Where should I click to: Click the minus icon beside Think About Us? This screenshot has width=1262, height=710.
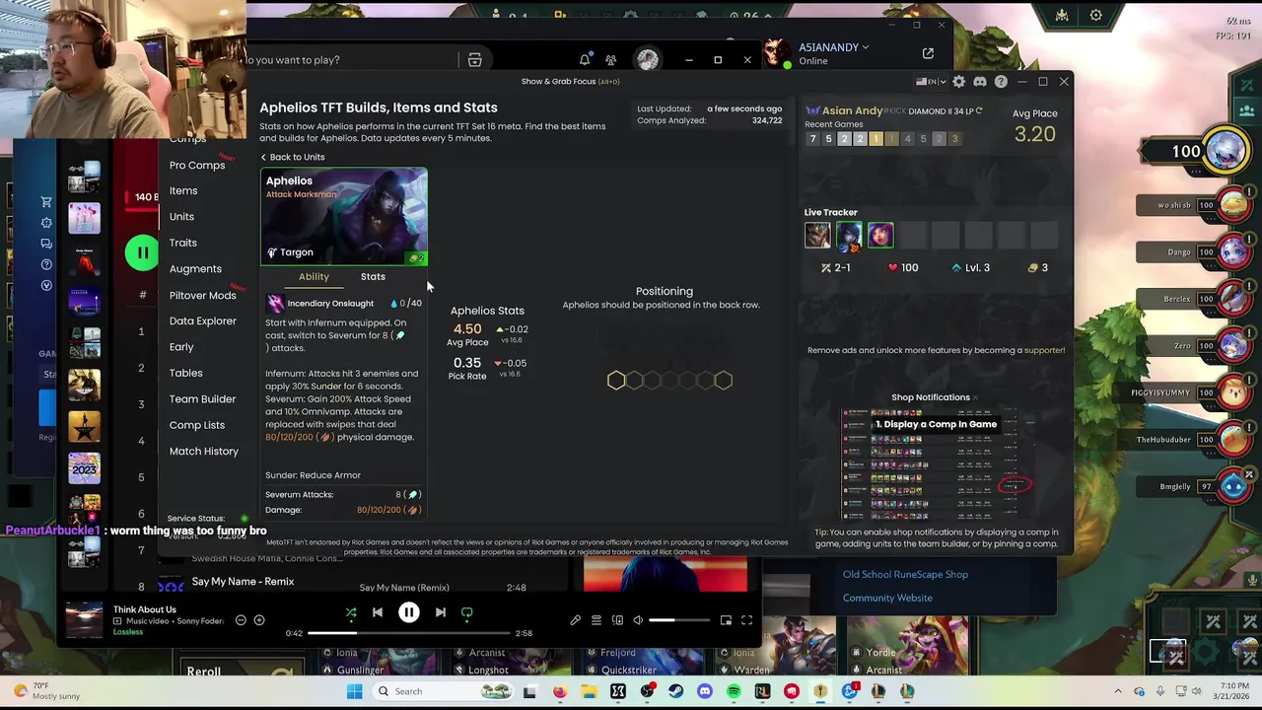[x=241, y=620]
